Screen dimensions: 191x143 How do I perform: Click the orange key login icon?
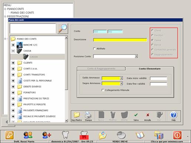[10, 135]
